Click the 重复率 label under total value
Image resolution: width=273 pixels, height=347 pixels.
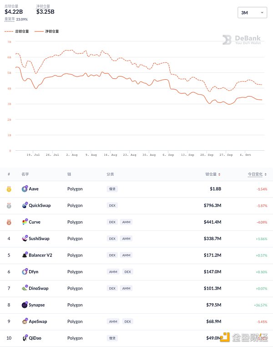coord(10,19)
